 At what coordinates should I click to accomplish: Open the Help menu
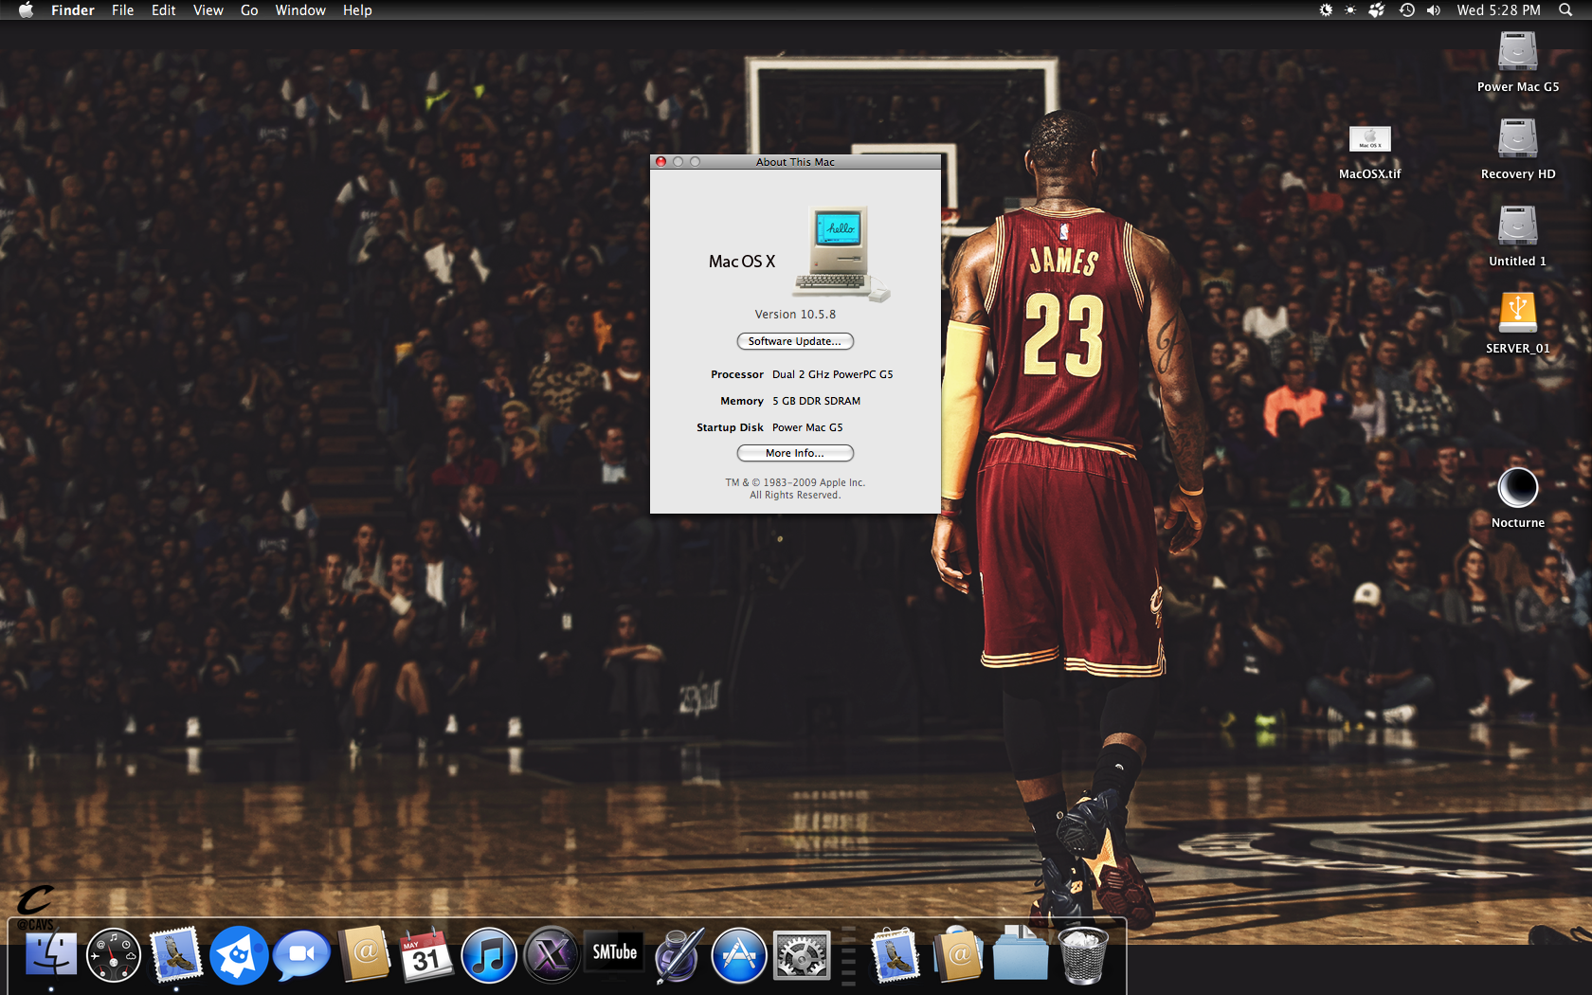(x=357, y=10)
